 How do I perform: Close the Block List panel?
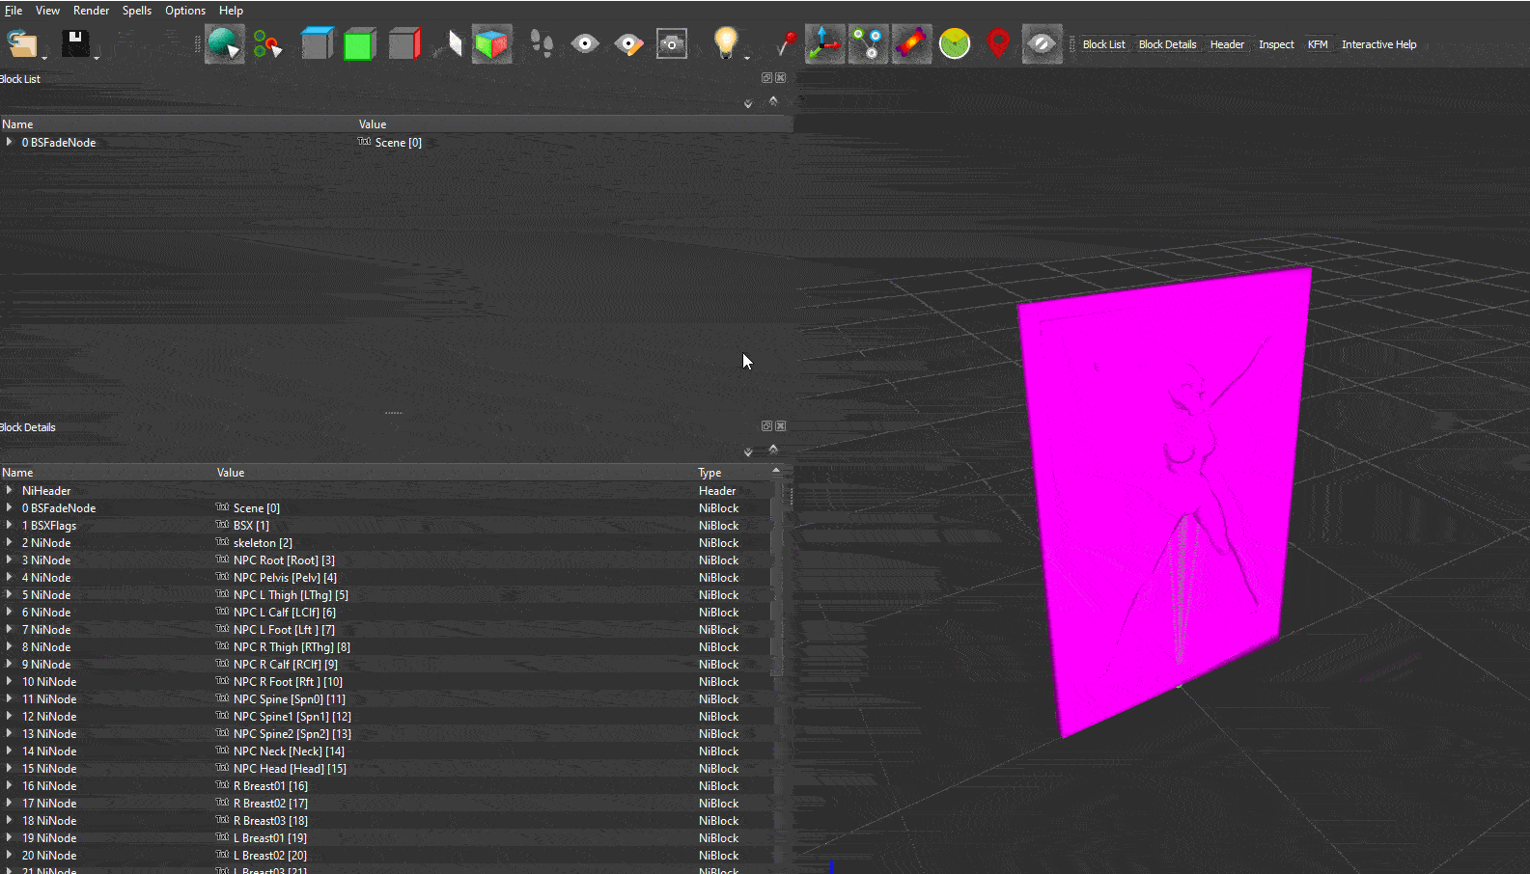781,78
